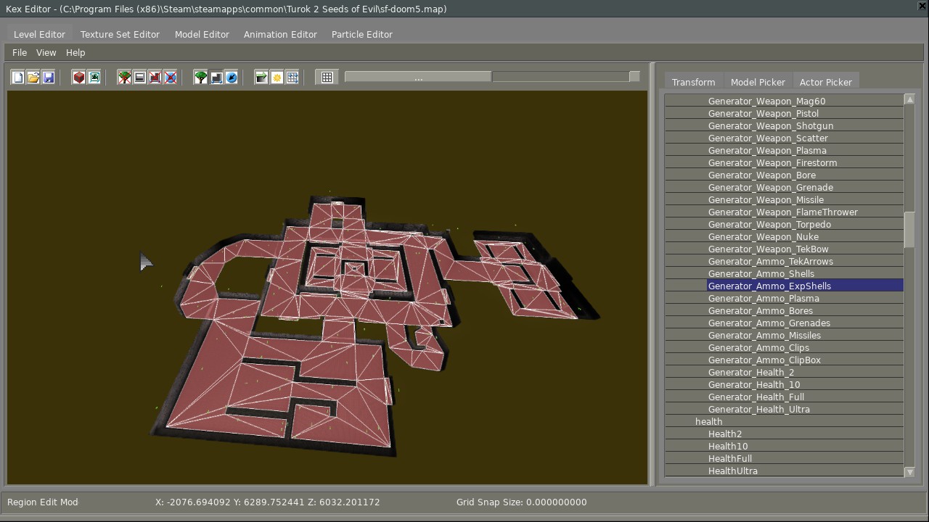
Task: Click the red cube toolbar icon
Action: pyautogui.click(x=79, y=78)
